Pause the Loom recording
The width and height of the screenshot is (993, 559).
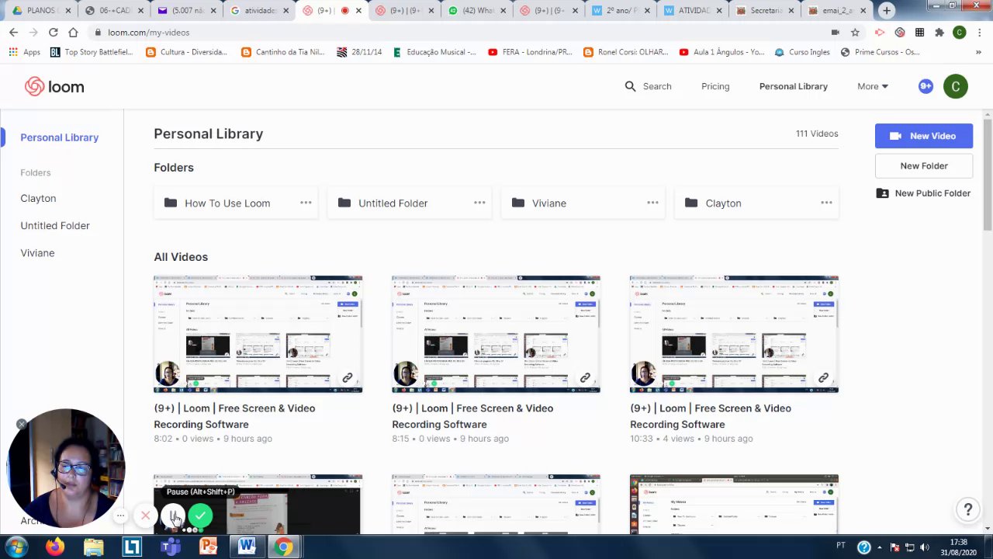[x=173, y=515]
